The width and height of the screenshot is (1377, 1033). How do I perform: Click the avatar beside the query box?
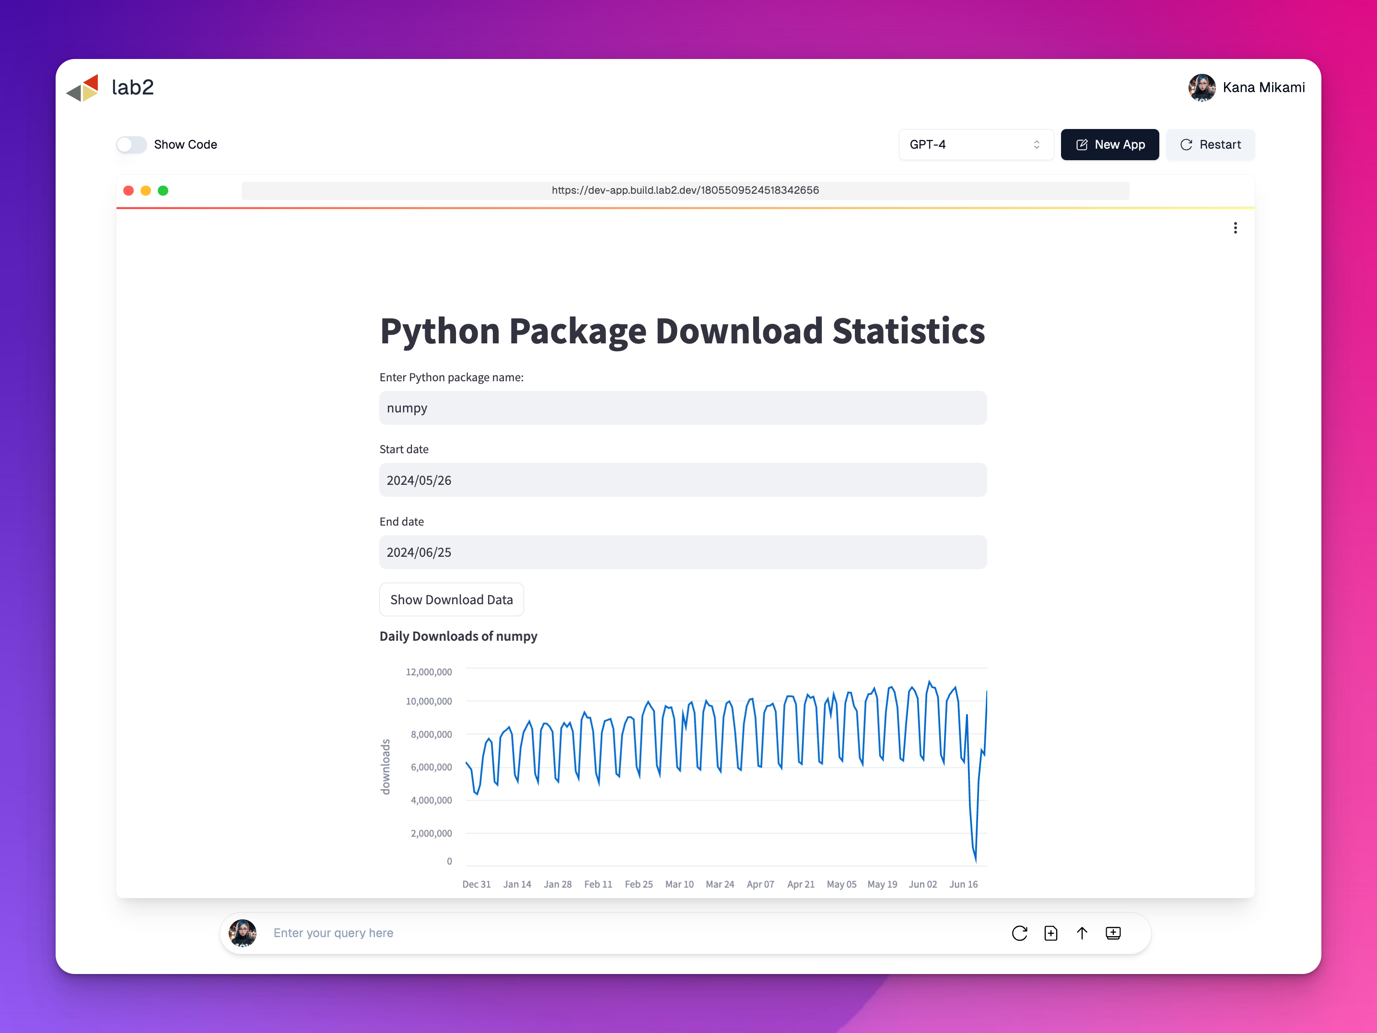pyautogui.click(x=243, y=933)
